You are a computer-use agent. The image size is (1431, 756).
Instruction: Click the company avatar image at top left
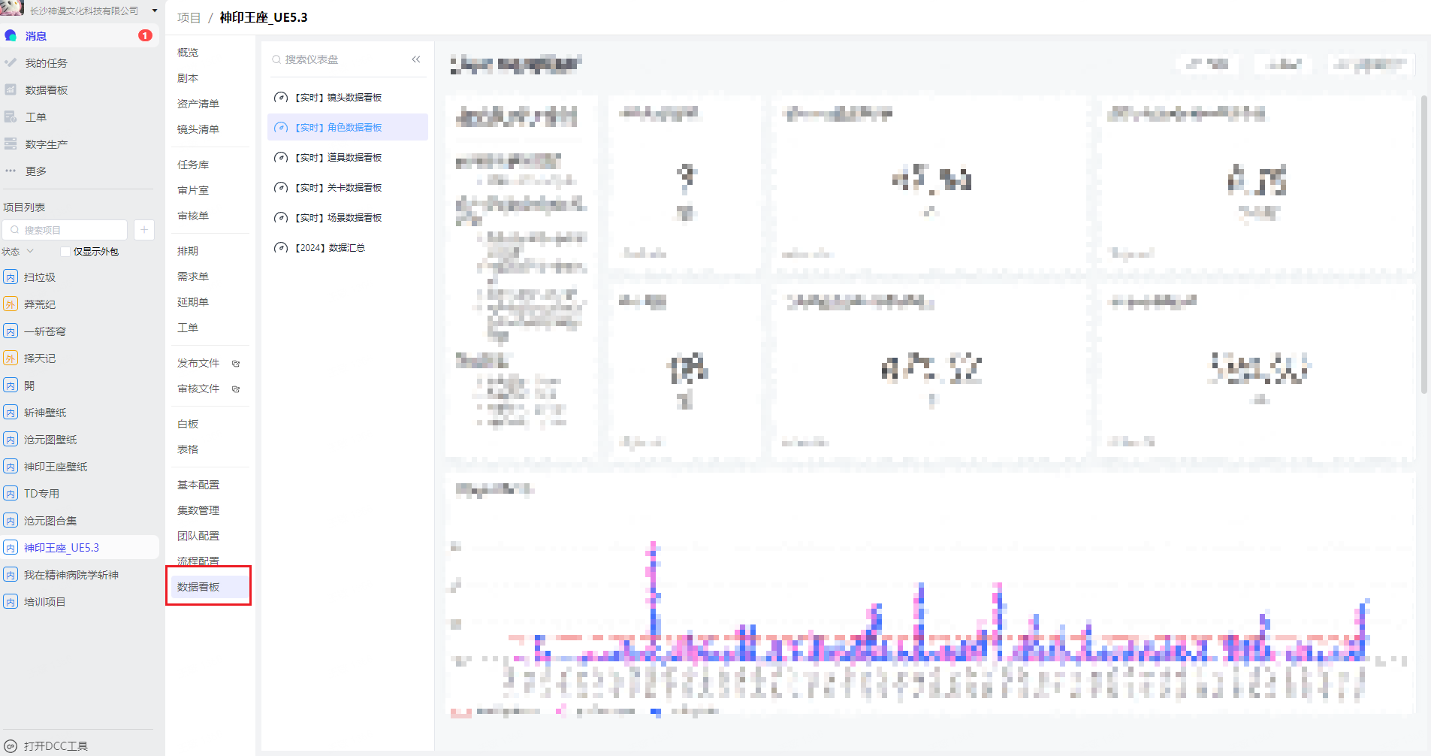[x=12, y=8]
